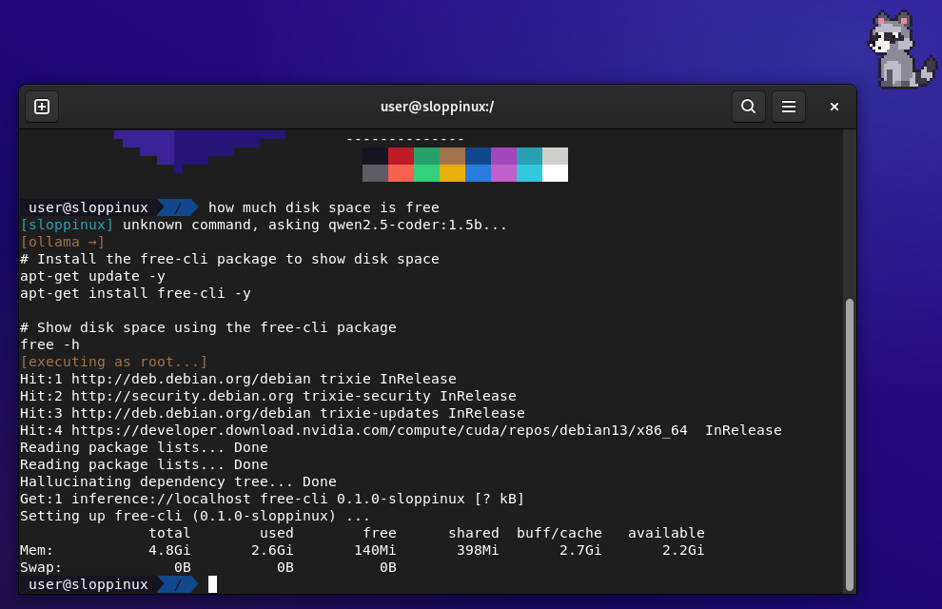Screen dimensions: 942x609
Task: Click the magenta color block in bottom row
Action: pos(503,173)
